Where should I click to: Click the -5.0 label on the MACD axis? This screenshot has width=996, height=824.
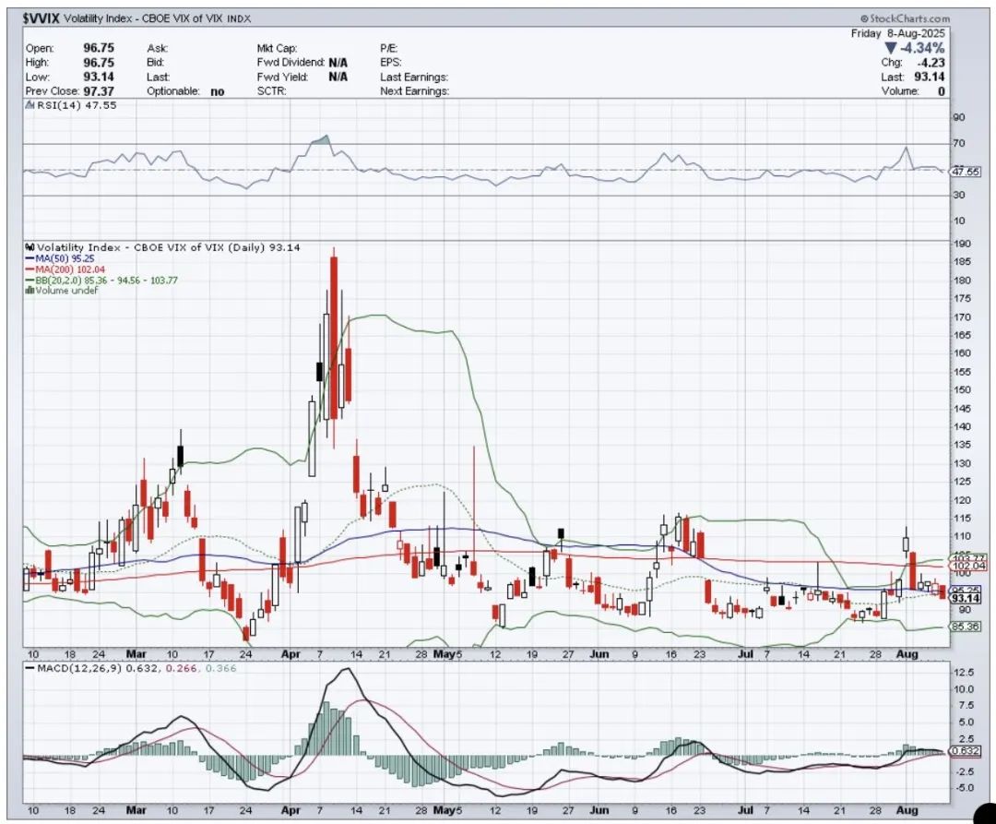click(x=964, y=788)
